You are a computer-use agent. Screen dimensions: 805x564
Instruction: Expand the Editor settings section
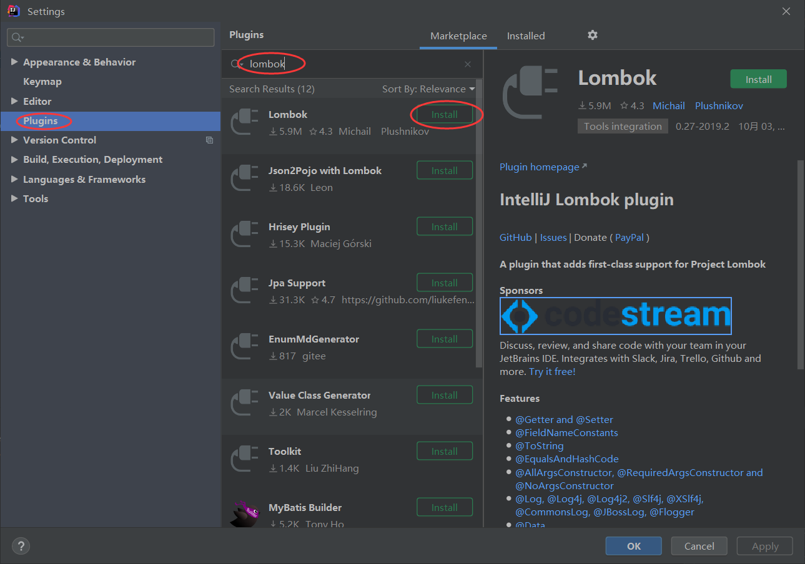(14, 101)
